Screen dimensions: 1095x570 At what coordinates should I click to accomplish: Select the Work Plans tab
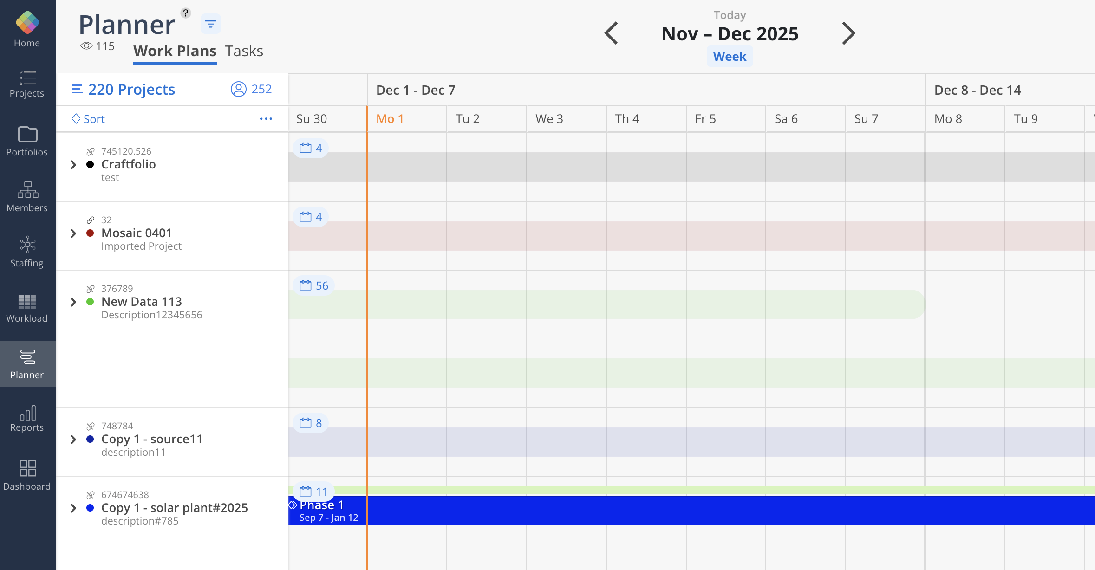tap(175, 51)
